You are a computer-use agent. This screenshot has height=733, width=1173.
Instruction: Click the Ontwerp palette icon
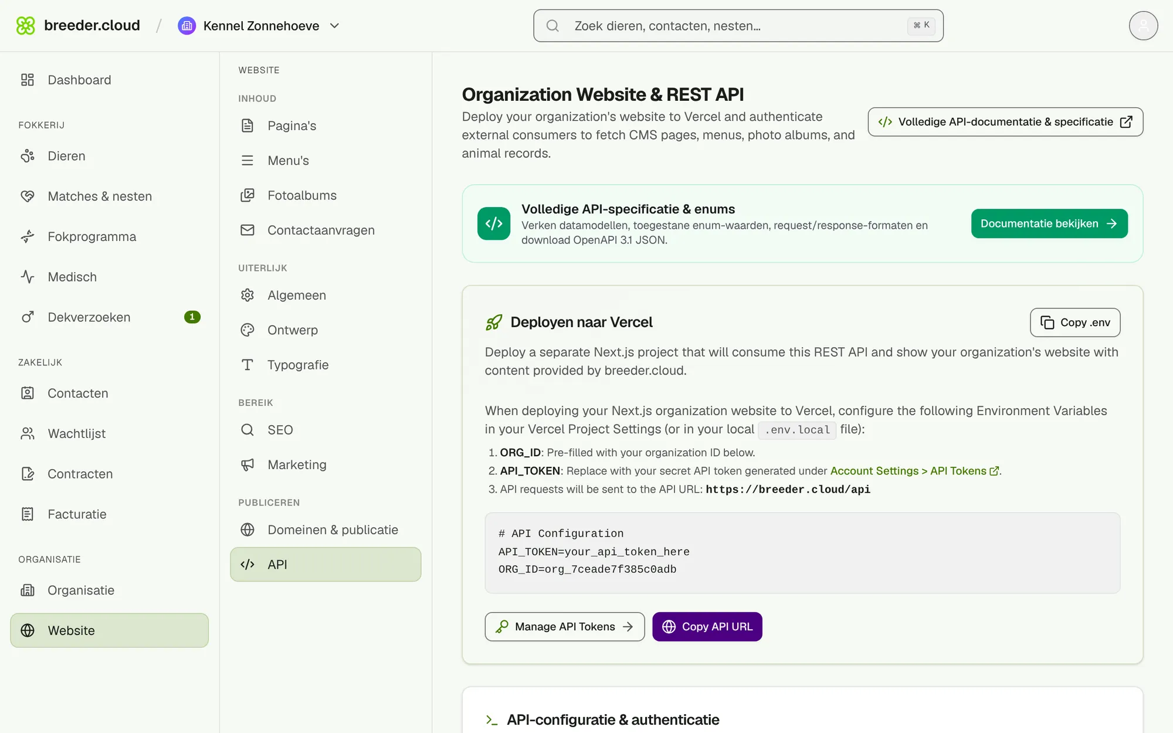[248, 330]
